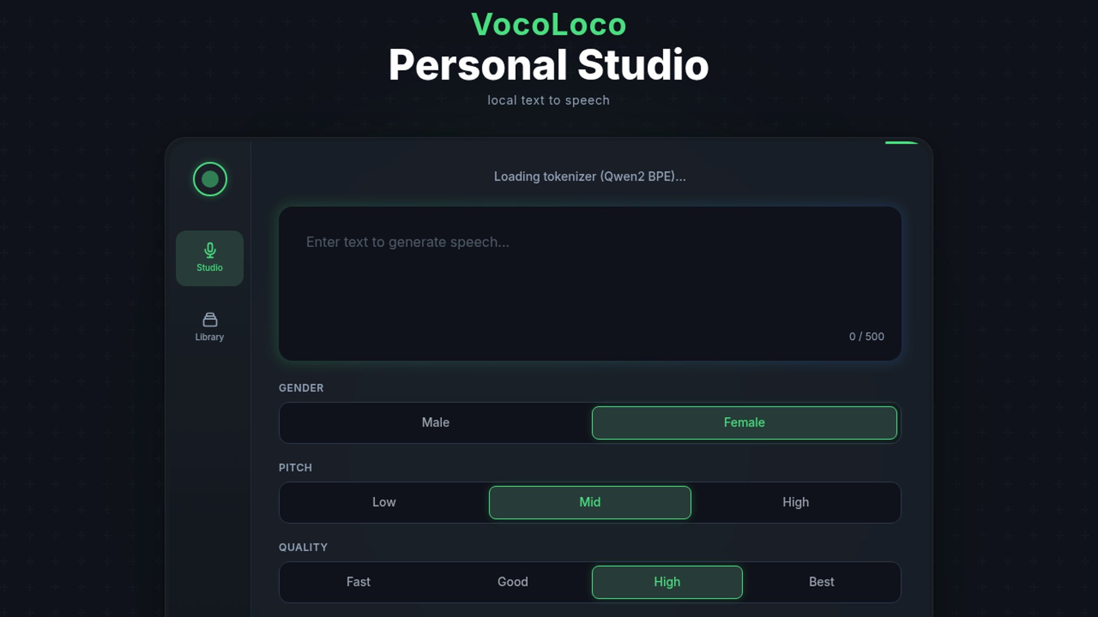The height and width of the screenshot is (617, 1098).
Task: Choose High quality setting
Action: click(x=667, y=582)
